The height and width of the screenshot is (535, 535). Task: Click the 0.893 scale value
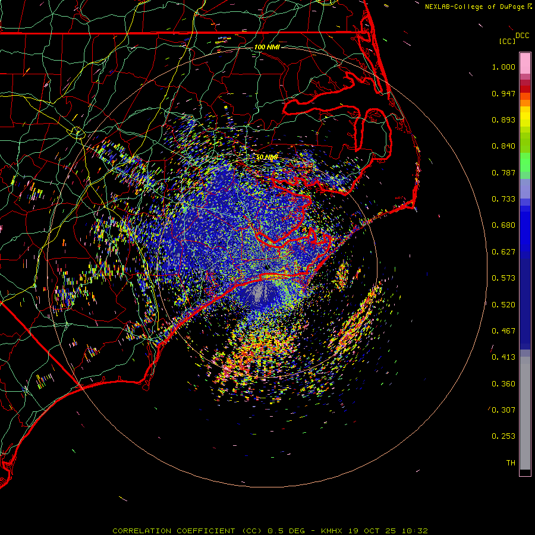[x=503, y=119]
